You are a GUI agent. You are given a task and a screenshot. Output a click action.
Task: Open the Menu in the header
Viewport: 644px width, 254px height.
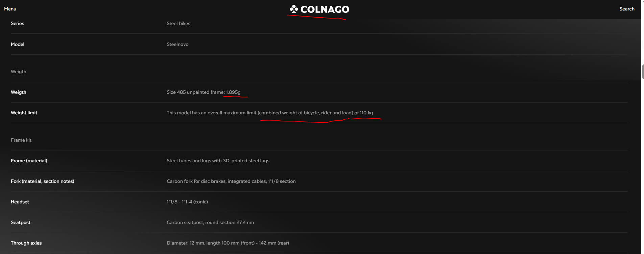(10, 9)
